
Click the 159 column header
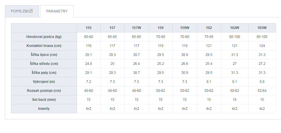161,28
